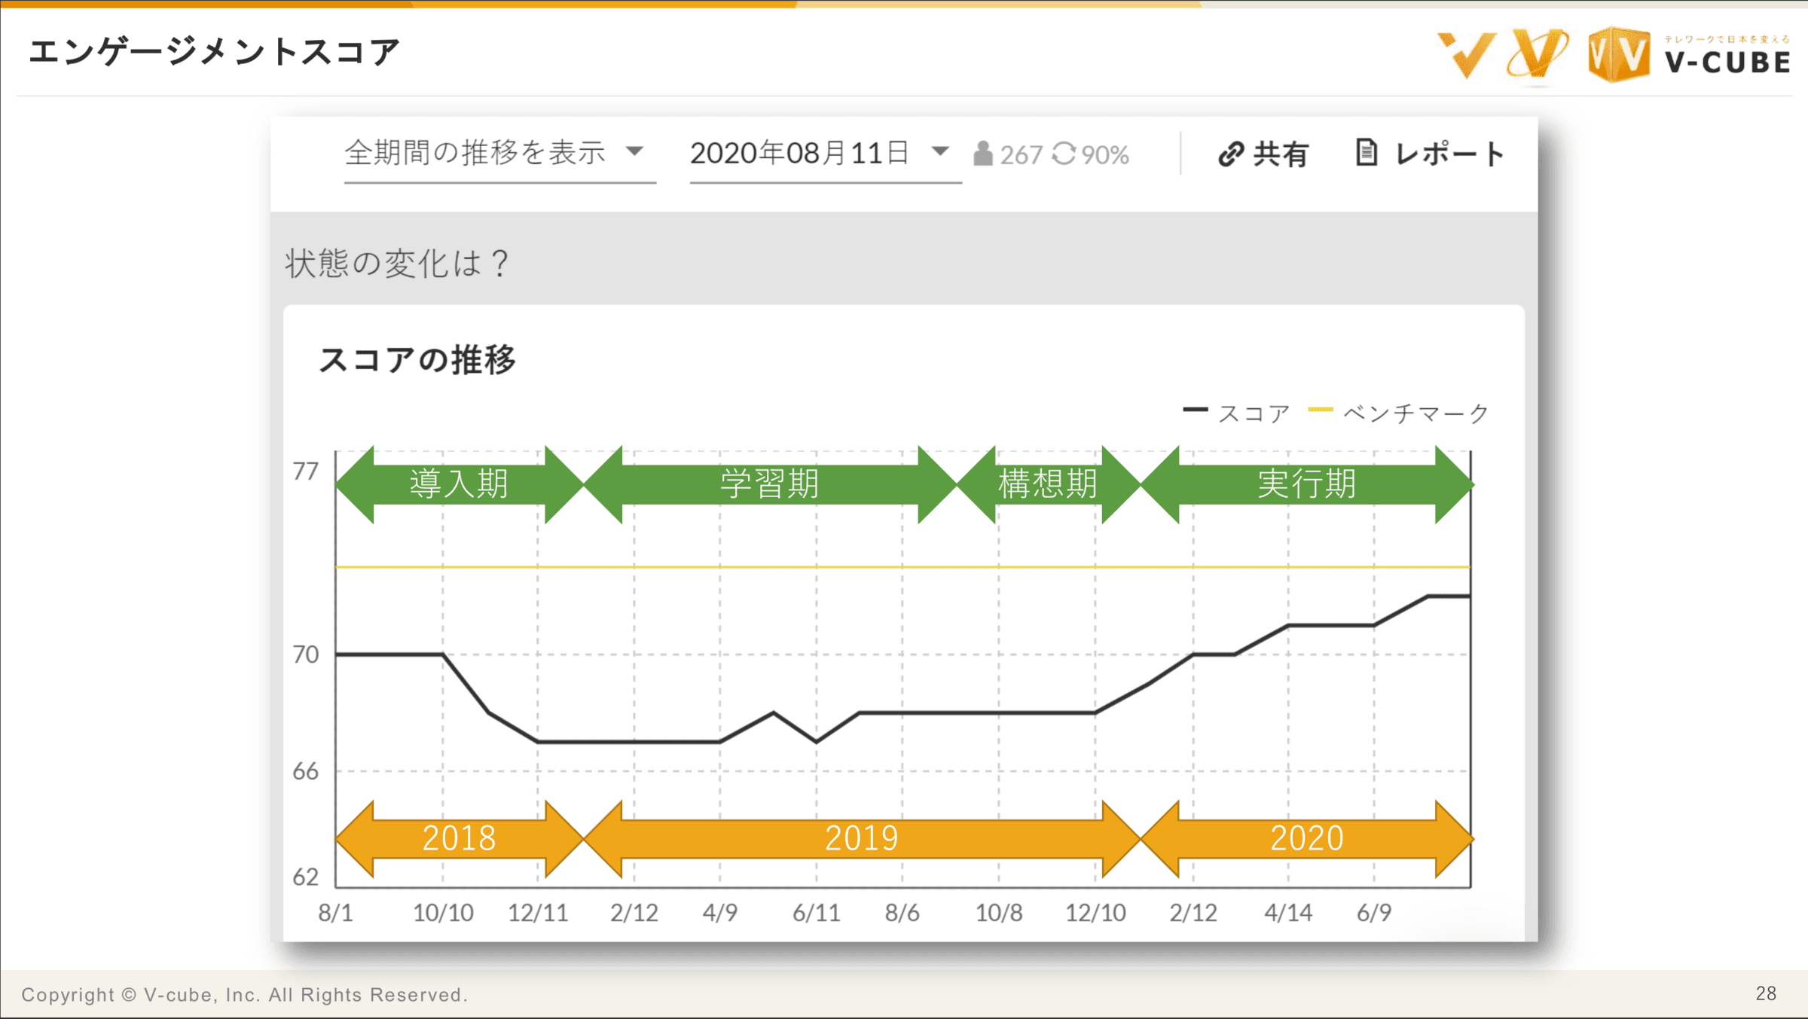
Task: Click the share link chain icon
Action: click(x=1230, y=154)
